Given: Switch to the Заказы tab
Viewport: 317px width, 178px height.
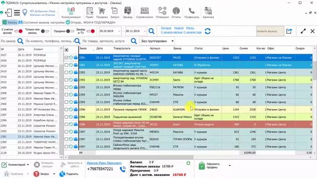Looking at the screenshot, I should click(10, 22).
